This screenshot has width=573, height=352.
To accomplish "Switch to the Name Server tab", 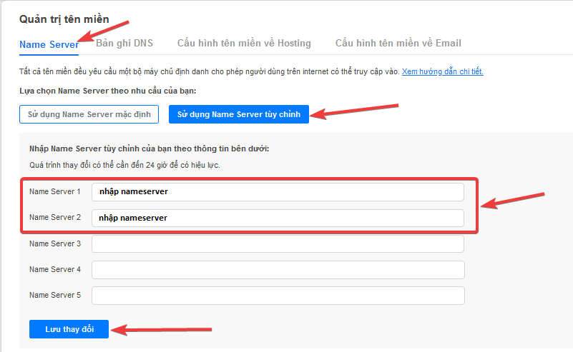I will coord(49,44).
